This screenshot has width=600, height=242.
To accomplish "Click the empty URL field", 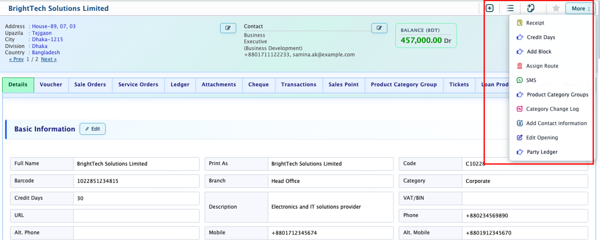I will (136, 215).
